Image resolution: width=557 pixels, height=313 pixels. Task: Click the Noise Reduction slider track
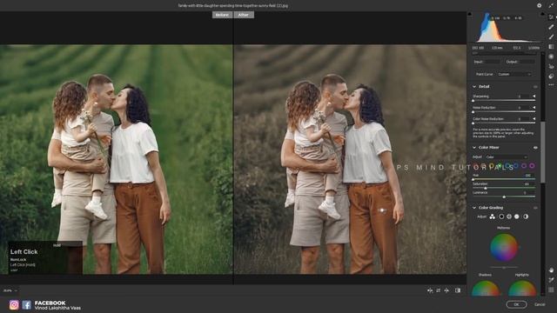point(504,112)
